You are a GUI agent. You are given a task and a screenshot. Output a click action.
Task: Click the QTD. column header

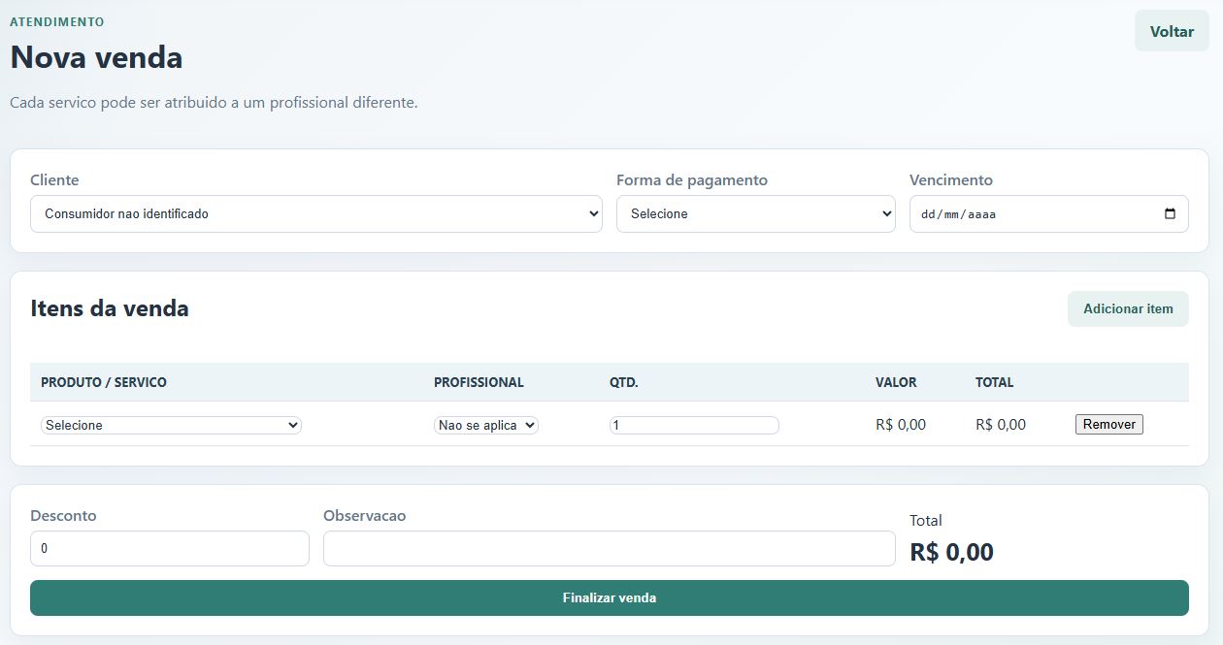point(624,382)
